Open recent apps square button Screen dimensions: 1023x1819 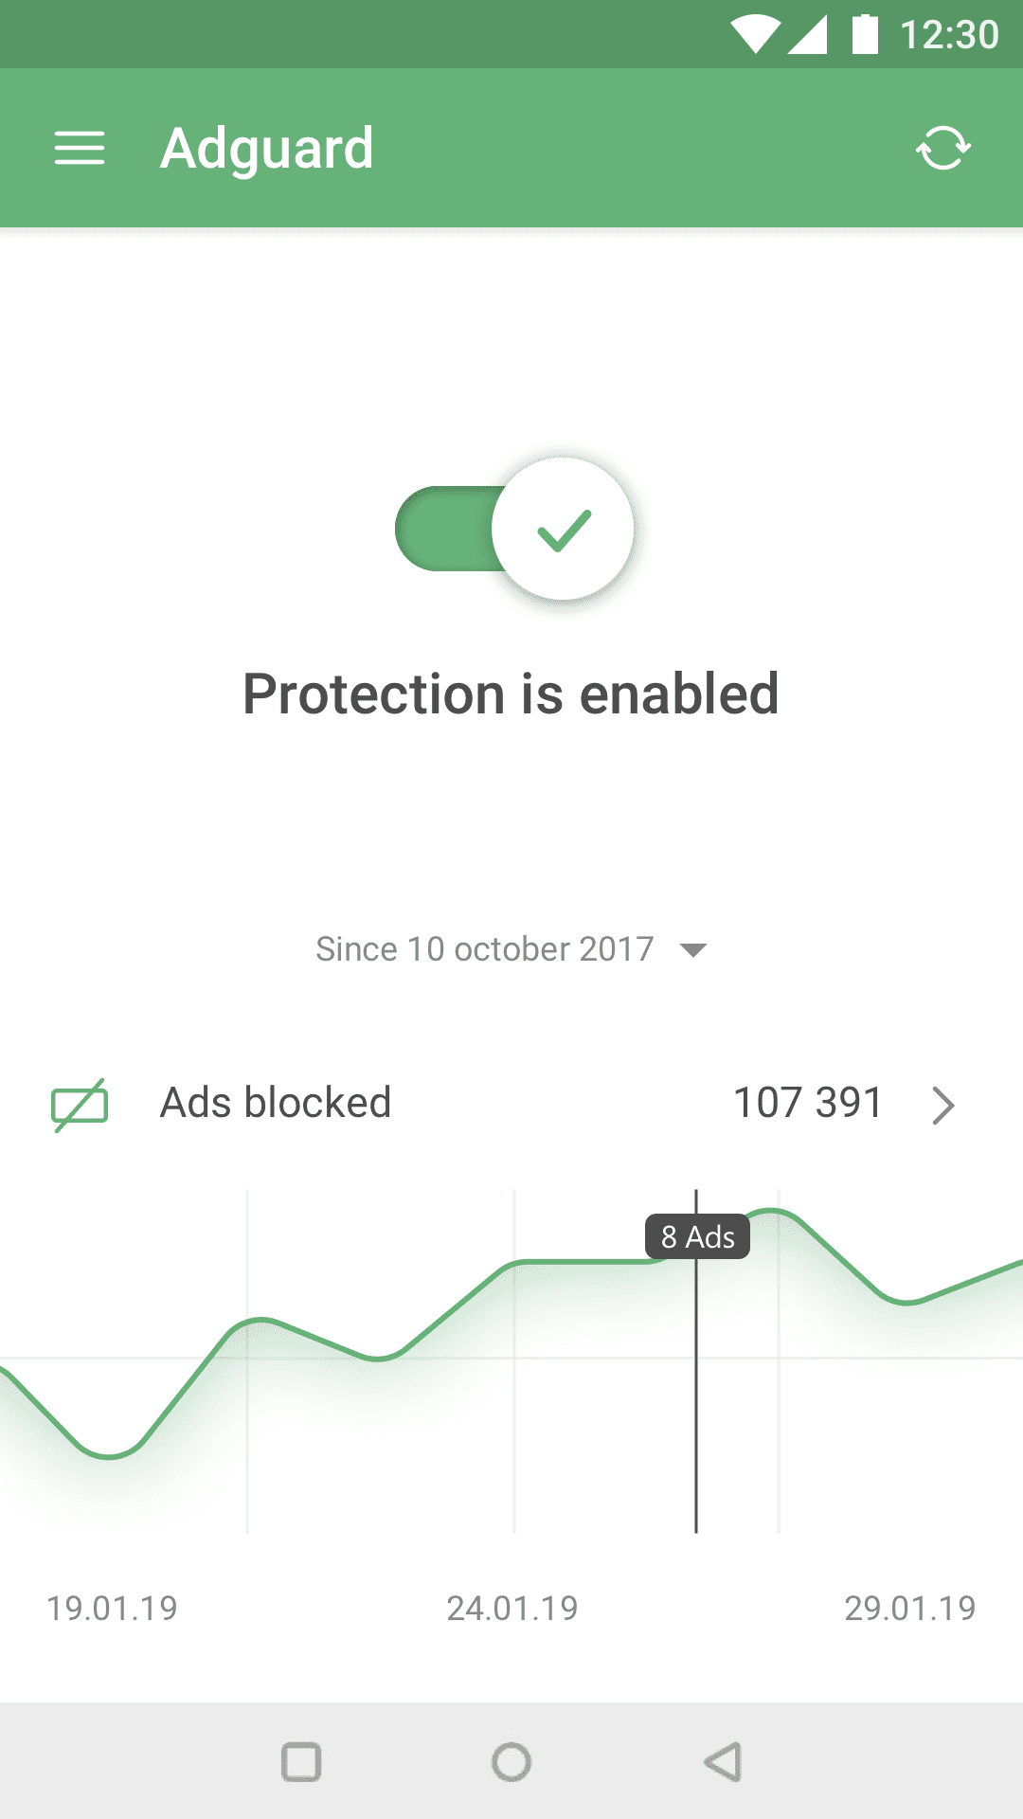coord(301,1762)
